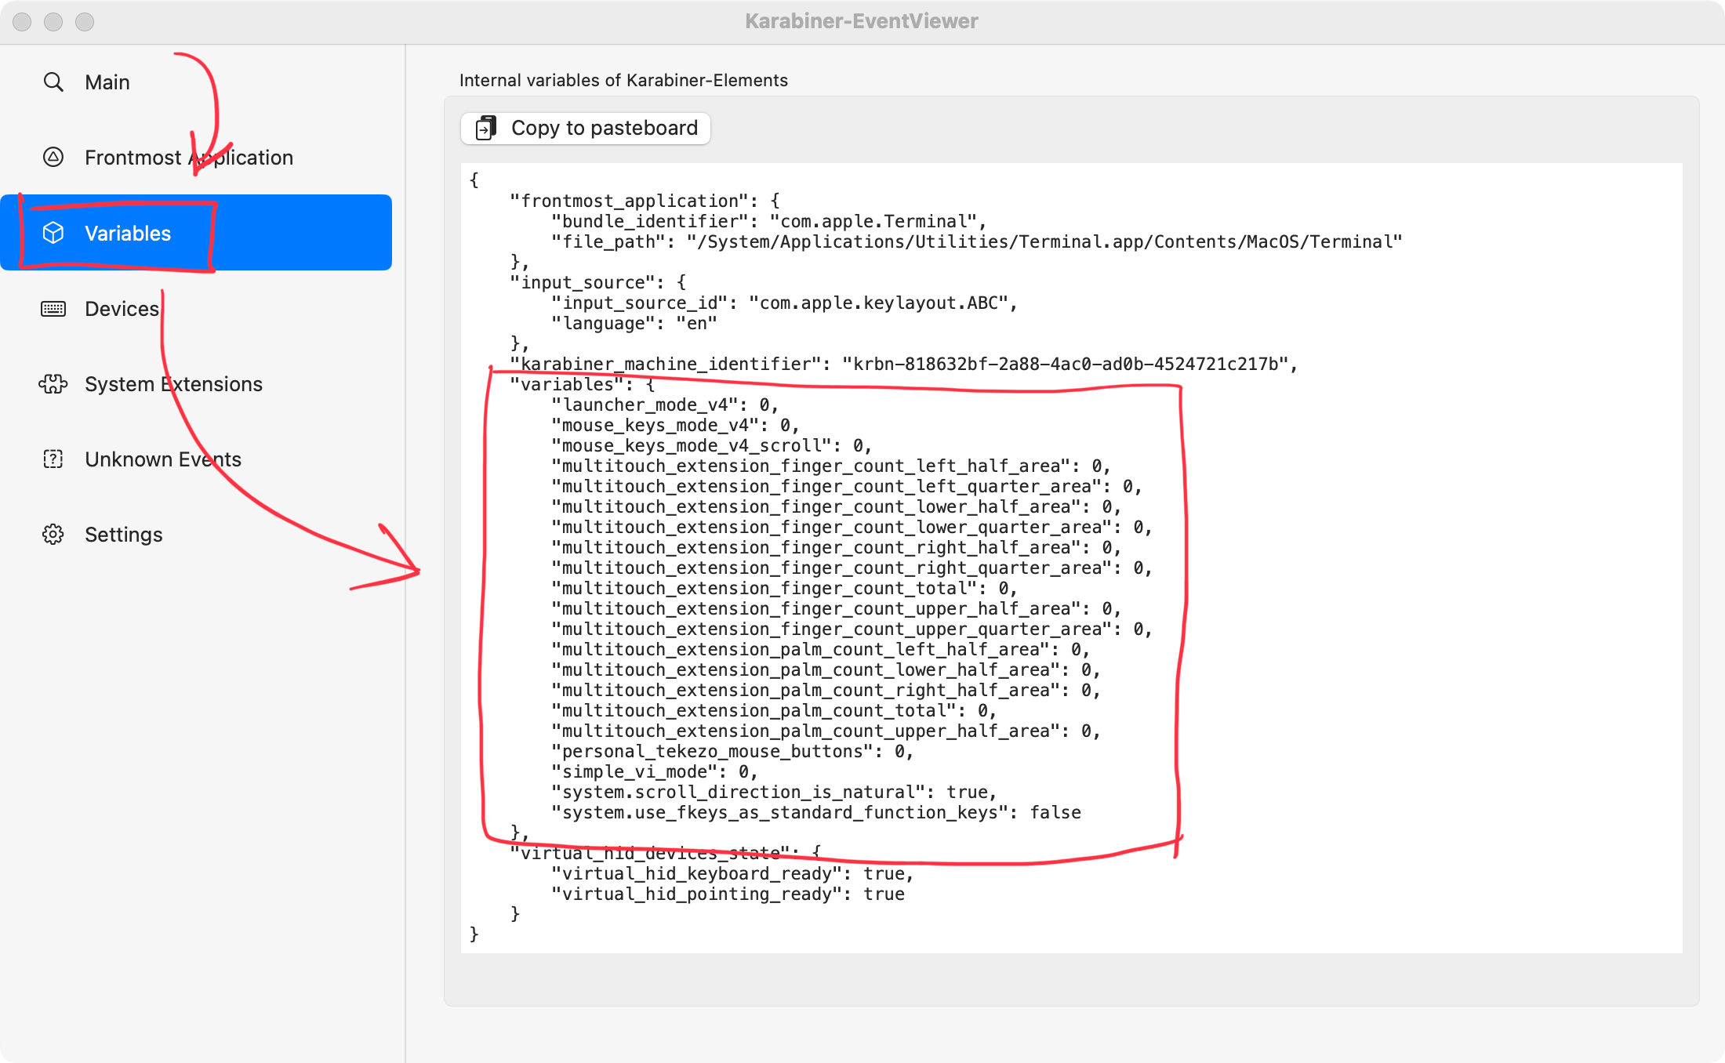The image size is (1725, 1063).
Task: Click the "multitouch_extension_palm_count_upper_half_area" line
Action: (x=826, y=731)
